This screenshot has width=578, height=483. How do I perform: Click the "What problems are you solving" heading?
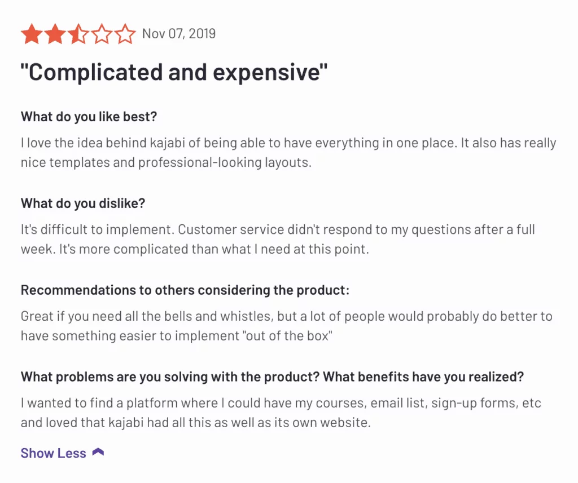tap(273, 377)
